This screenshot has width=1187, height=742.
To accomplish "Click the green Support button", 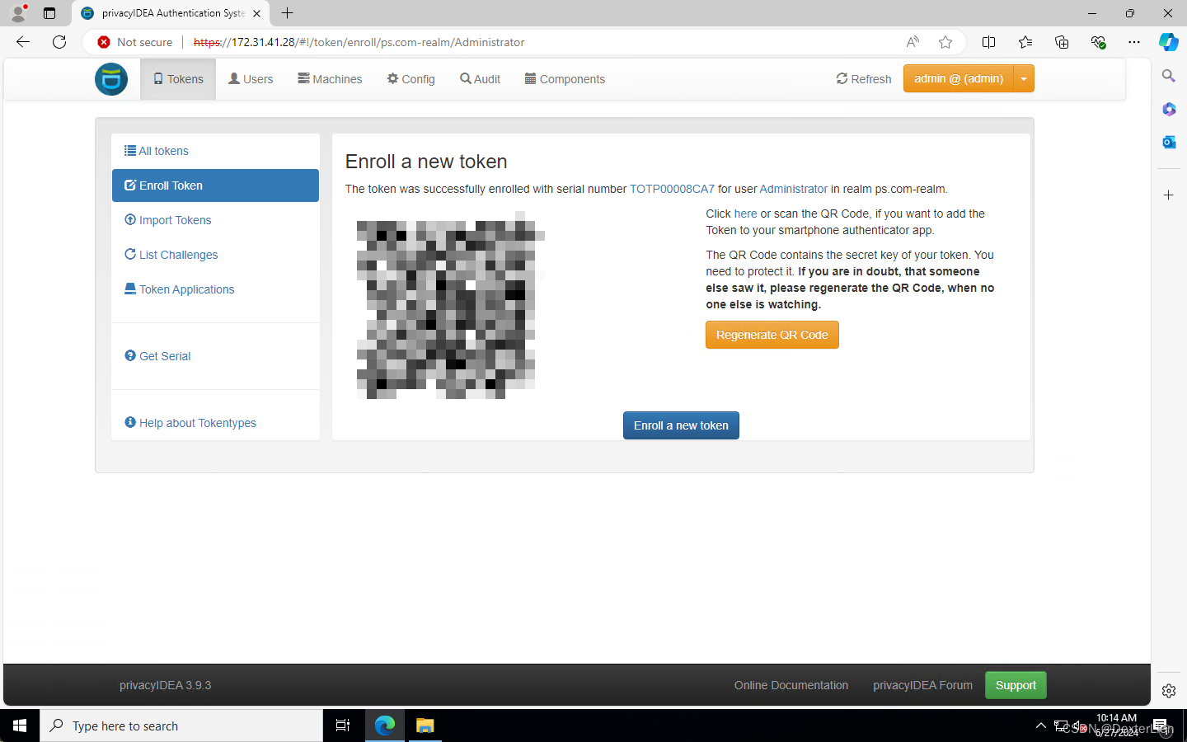I will coord(1016,685).
